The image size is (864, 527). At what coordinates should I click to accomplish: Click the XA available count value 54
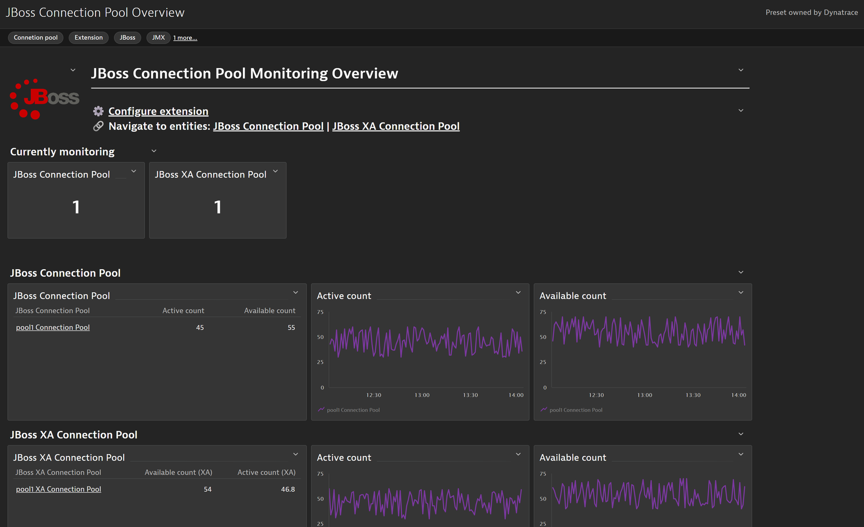207,489
